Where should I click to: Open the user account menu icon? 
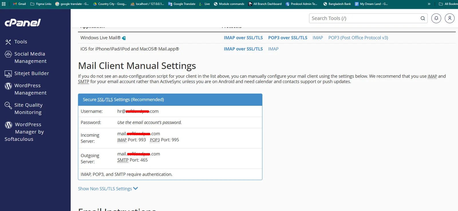(449, 18)
